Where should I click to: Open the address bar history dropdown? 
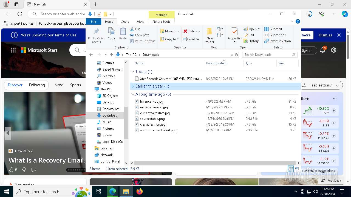tap(232, 55)
